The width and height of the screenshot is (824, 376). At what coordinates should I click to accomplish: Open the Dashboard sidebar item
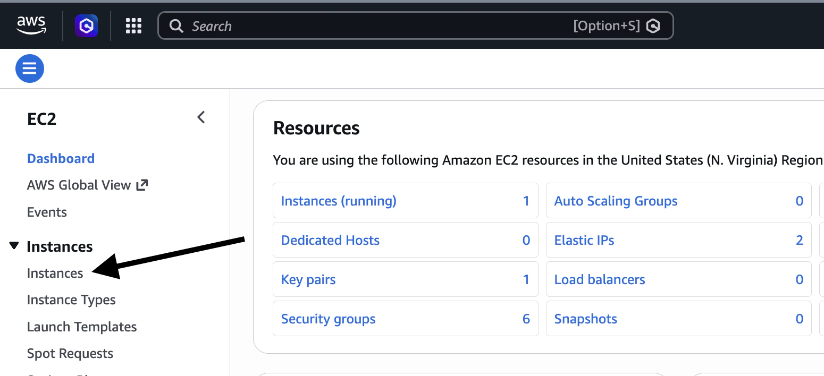coord(61,158)
